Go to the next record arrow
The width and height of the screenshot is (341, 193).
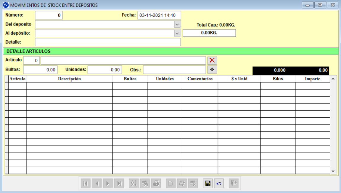(108, 184)
